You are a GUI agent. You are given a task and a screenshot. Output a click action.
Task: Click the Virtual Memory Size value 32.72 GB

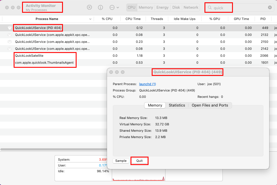(x=162, y=124)
